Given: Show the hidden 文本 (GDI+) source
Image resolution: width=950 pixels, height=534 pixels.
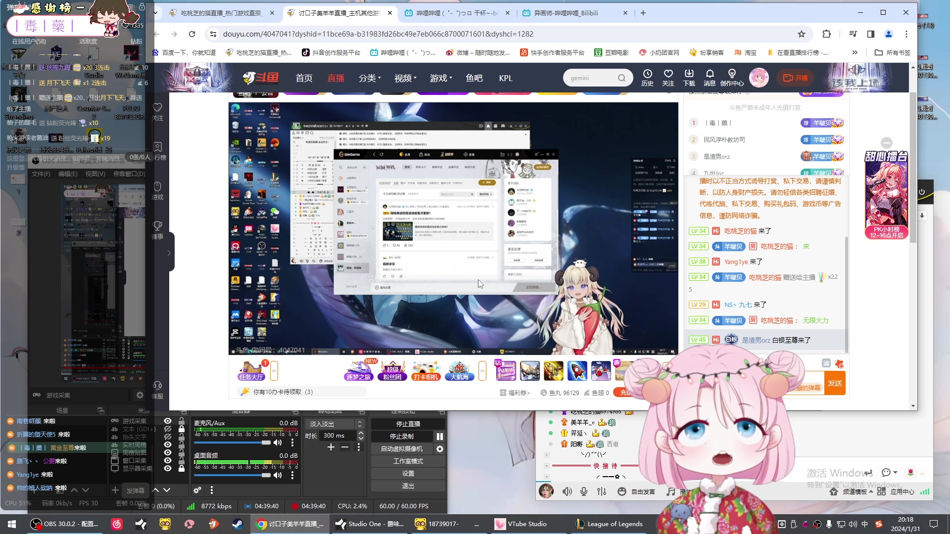Looking at the screenshot, I should click(168, 429).
